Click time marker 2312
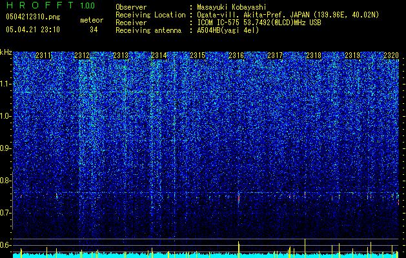This screenshot has height=258, width=406. (x=82, y=55)
